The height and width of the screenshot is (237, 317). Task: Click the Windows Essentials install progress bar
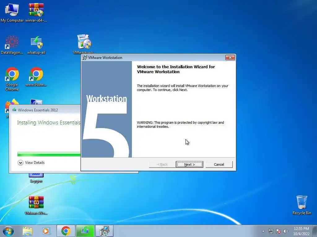pos(49,154)
